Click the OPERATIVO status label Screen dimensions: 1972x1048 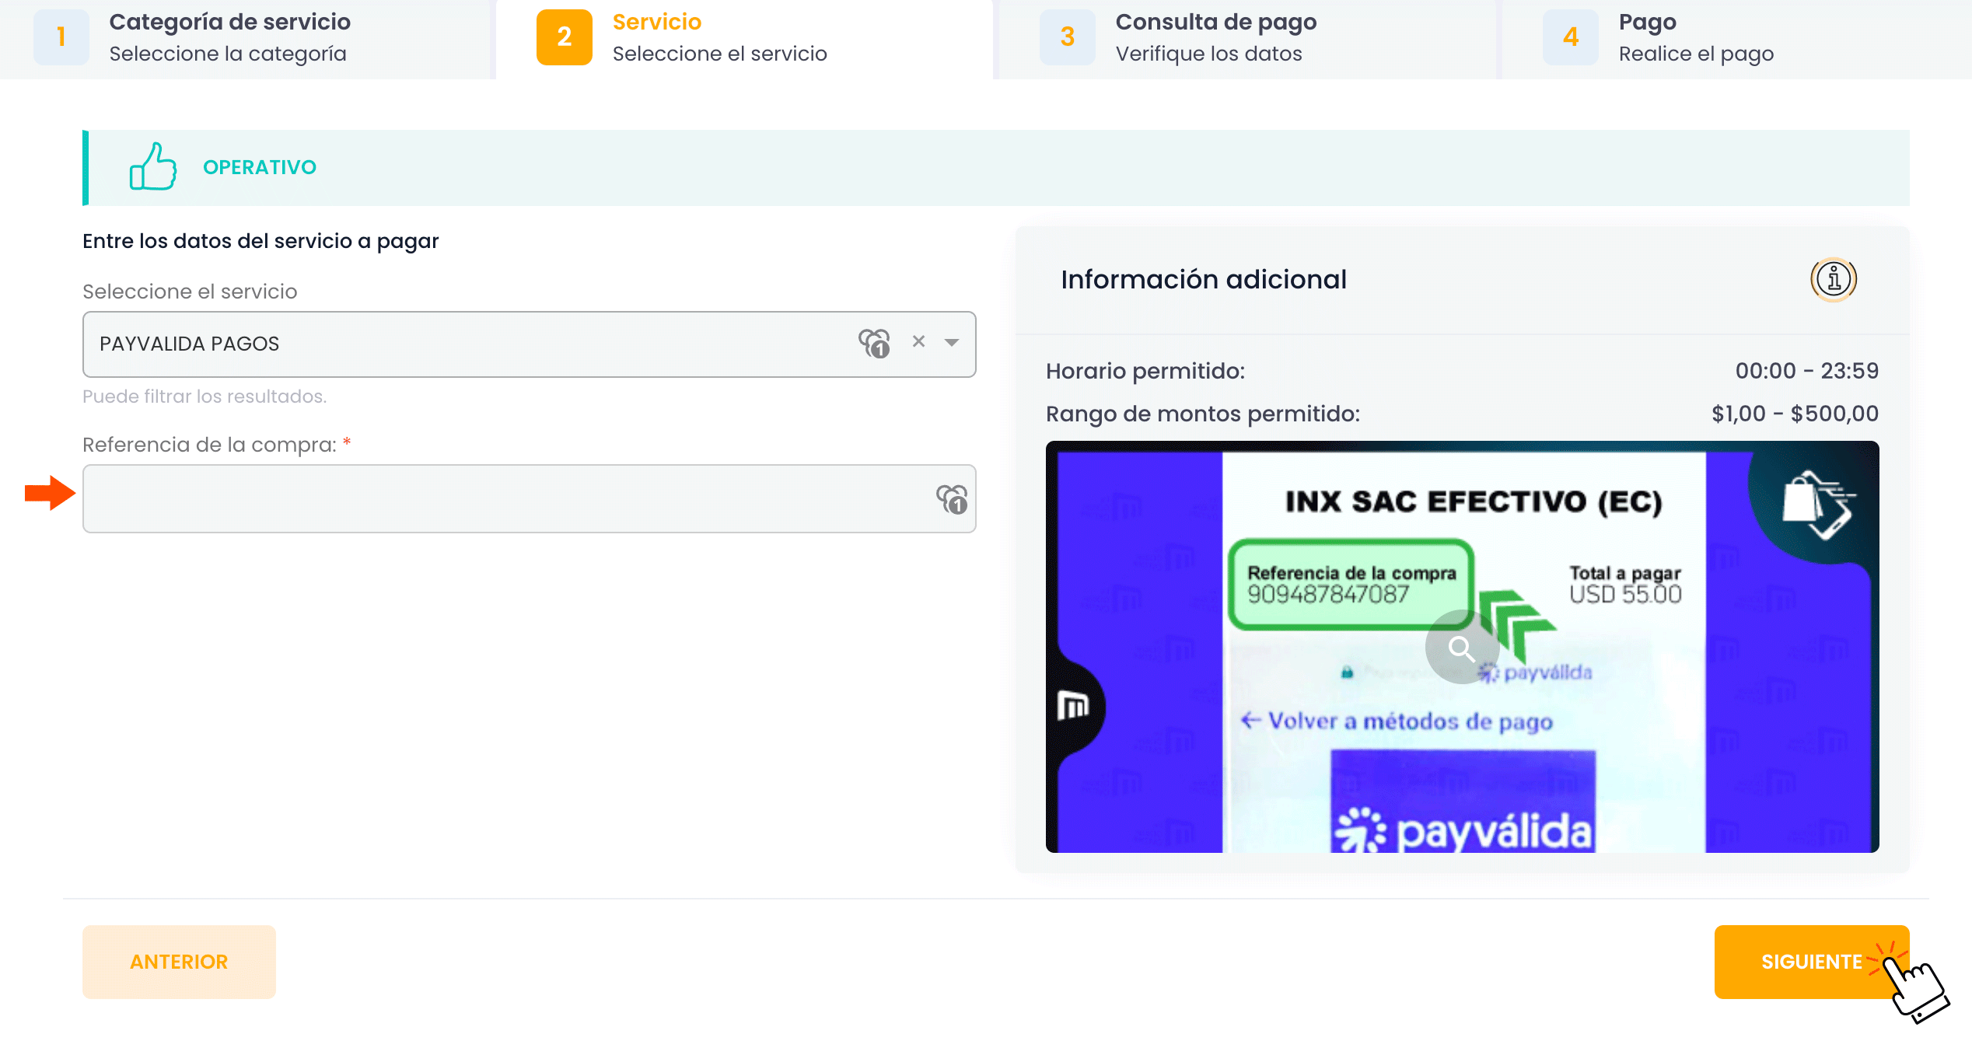[x=260, y=167]
